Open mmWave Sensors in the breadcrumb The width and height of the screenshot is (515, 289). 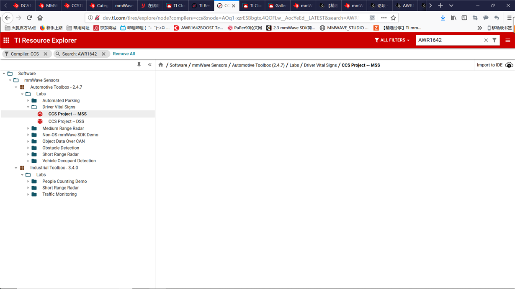pos(209,65)
